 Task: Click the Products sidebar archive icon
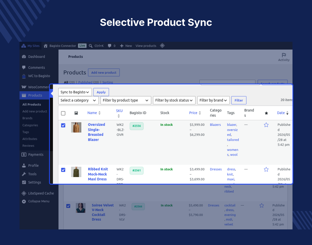24,95
